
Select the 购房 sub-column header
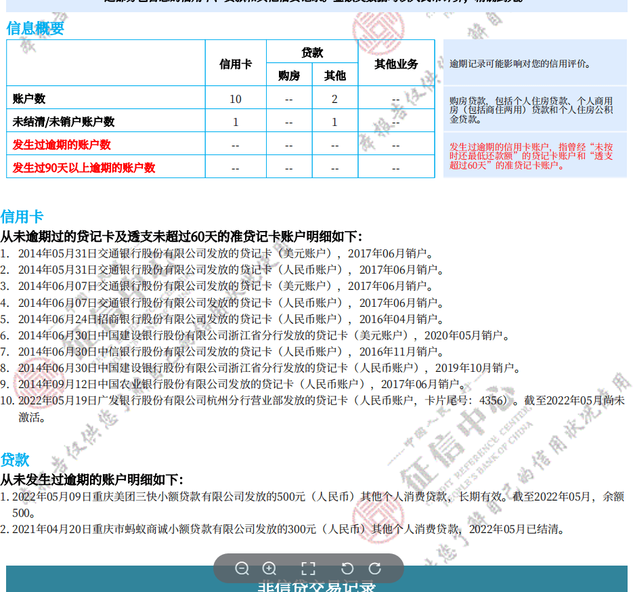coord(289,75)
